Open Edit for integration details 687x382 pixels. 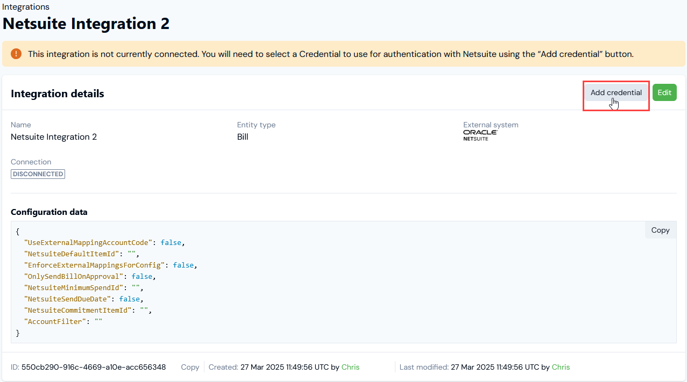point(664,92)
